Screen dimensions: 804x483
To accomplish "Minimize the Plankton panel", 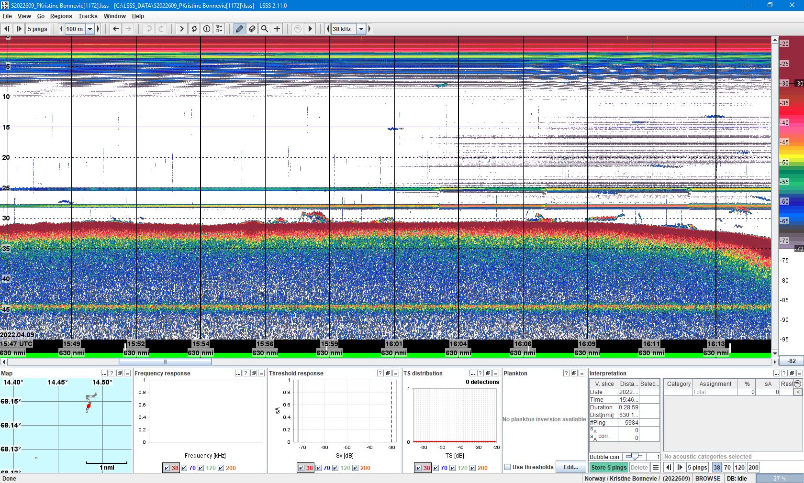I will click(x=582, y=373).
